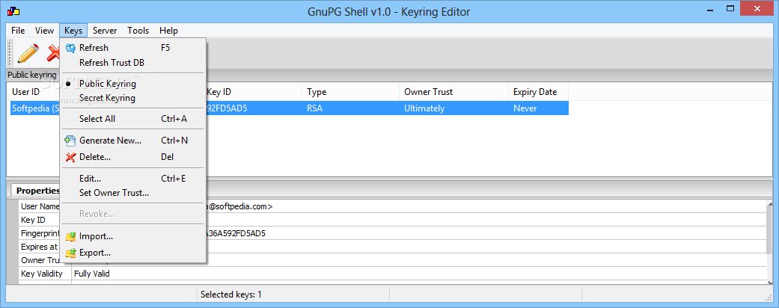The image size is (779, 308).
Task: Click the Never expiry cell
Action: pyautogui.click(x=525, y=108)
